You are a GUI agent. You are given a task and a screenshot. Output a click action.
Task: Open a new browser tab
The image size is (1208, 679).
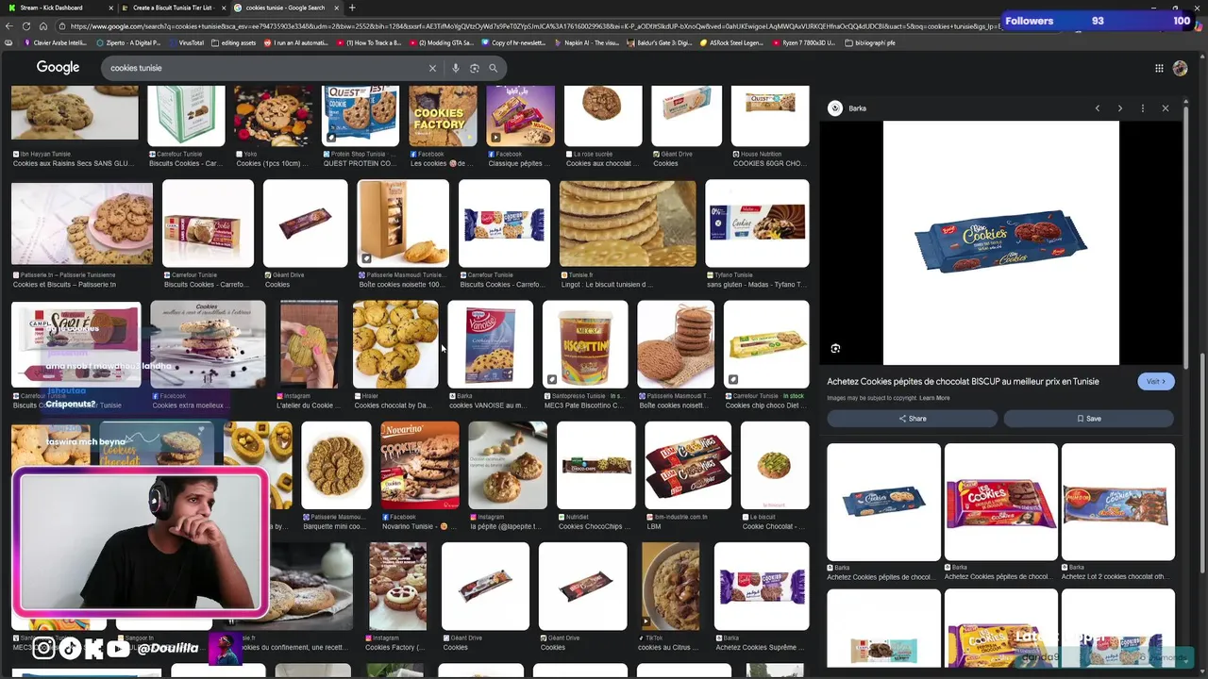coord(351,8)
